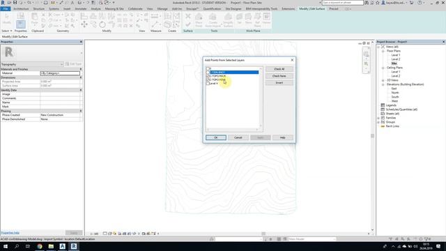Image resolution: width=446 pixels, height=251 pixels.
Task: Select Schedules/Quantities in Project Browser
Action: [x=401, y=109]
